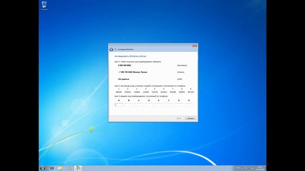Focus confirmation code field D
The height and width of the screenshot is (171, 305).
click(149, 105)
